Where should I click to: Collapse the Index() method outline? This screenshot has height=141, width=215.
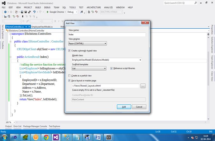(11, 57)
